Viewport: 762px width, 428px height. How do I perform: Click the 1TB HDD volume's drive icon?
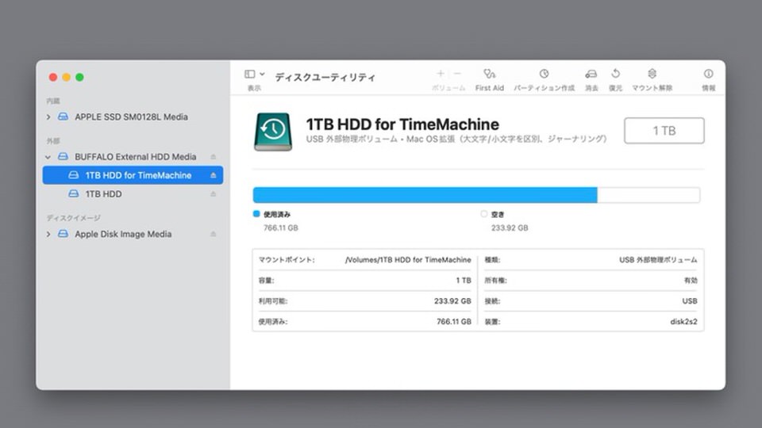[73, 193]
